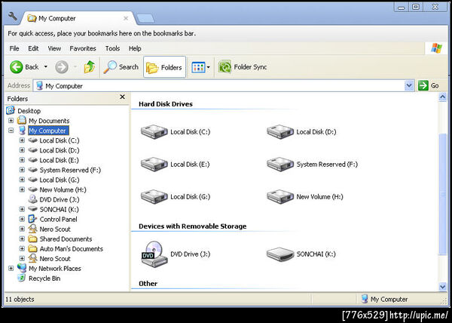The height and width of the screenshot is (323, 452).
Task: Click the Views icon in toolbar
Action: (x=198, y=67)
